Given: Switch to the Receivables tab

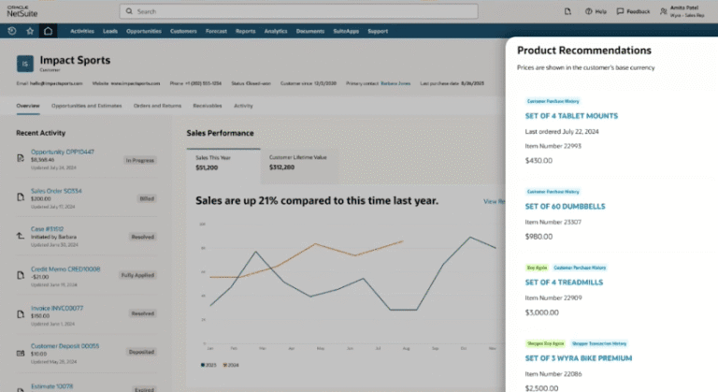Looking at the screenshot, I should point(208,106).
